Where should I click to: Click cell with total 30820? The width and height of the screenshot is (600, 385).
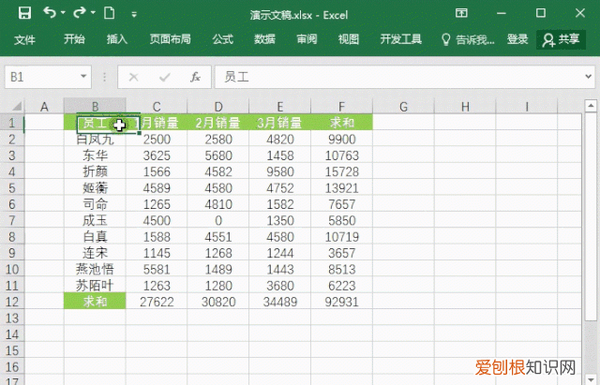[x=218, y=302]
